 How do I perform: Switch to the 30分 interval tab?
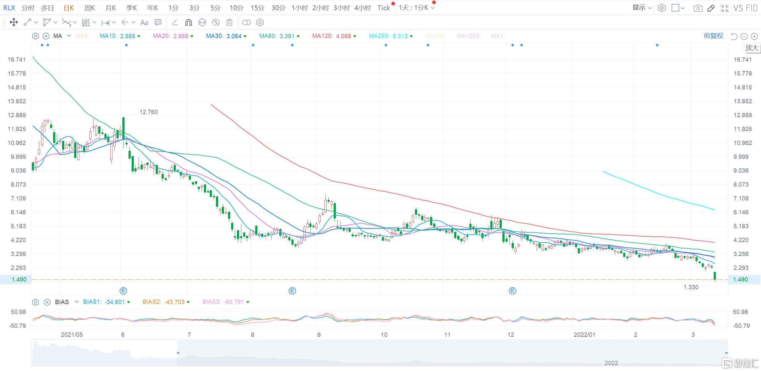(x=278, y=8)
